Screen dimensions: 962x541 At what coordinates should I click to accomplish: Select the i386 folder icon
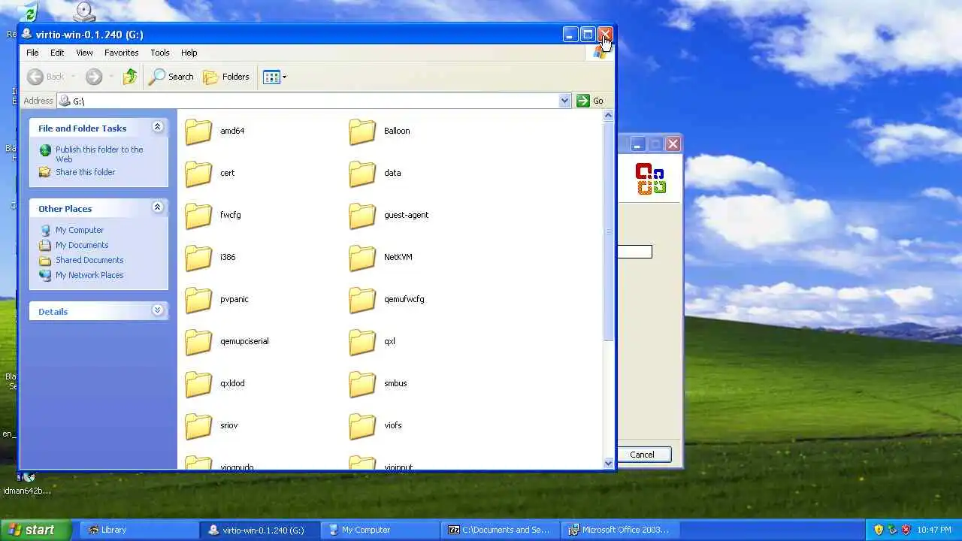(x=199, y=258)
